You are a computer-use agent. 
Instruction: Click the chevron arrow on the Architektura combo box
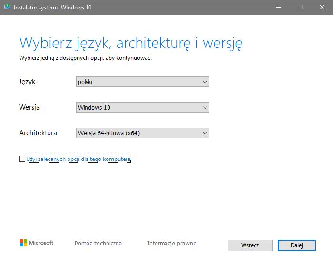[x=205, y=133]
